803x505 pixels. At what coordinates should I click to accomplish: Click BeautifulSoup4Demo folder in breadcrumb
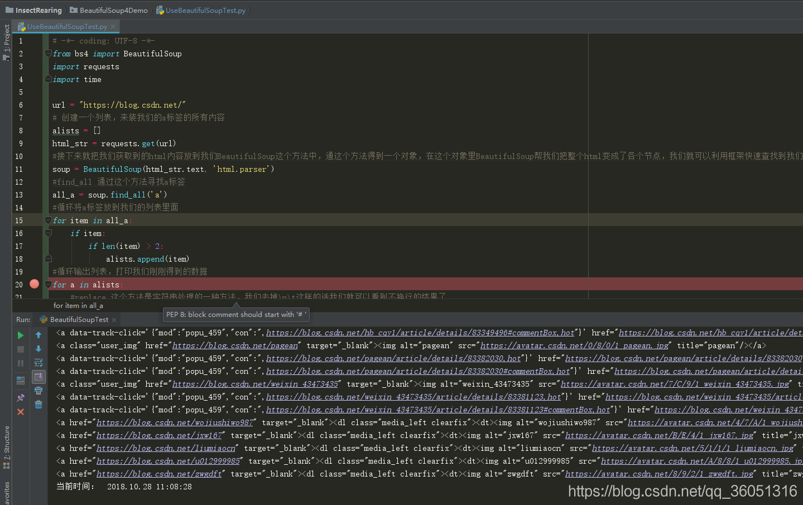[x=109, y=10]
